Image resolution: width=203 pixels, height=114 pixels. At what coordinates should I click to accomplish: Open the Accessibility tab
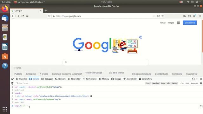pyautogui.click(x=130, y=79)
